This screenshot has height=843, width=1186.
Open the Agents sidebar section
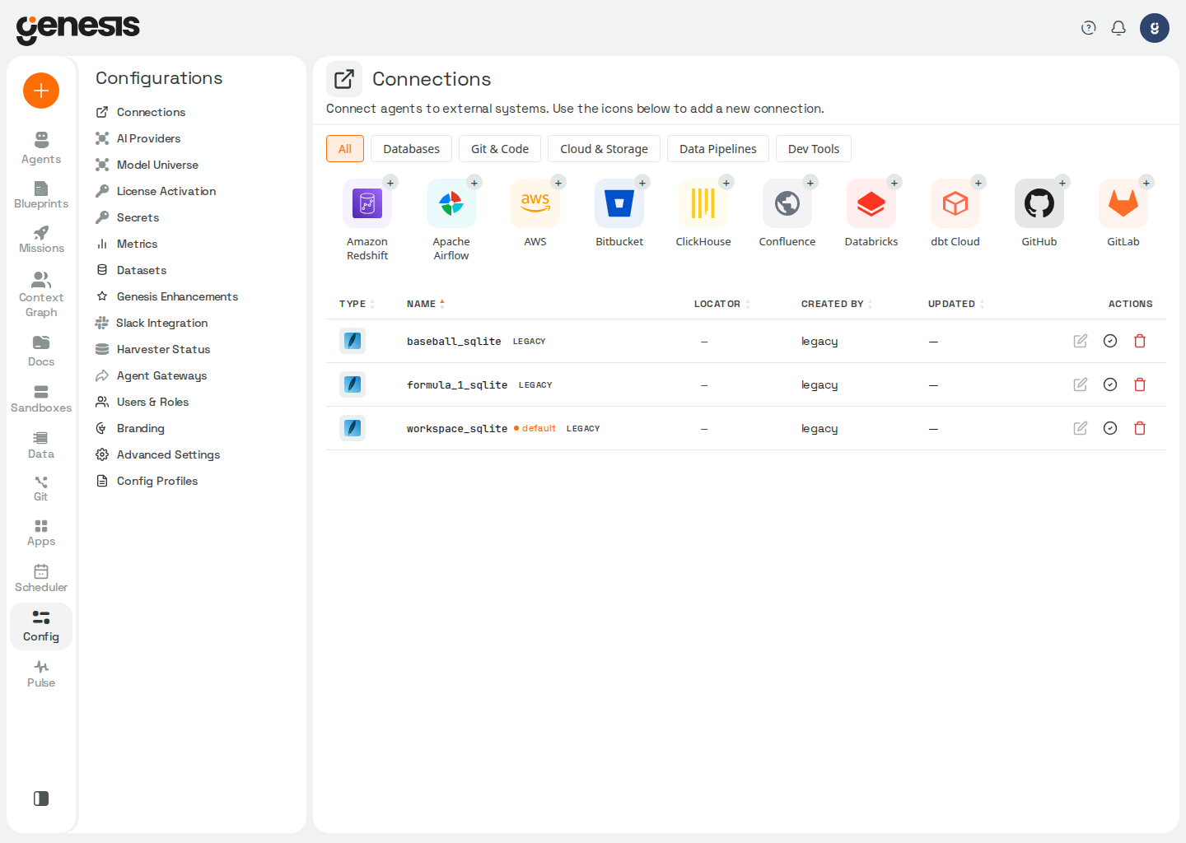tap(41, 148)
